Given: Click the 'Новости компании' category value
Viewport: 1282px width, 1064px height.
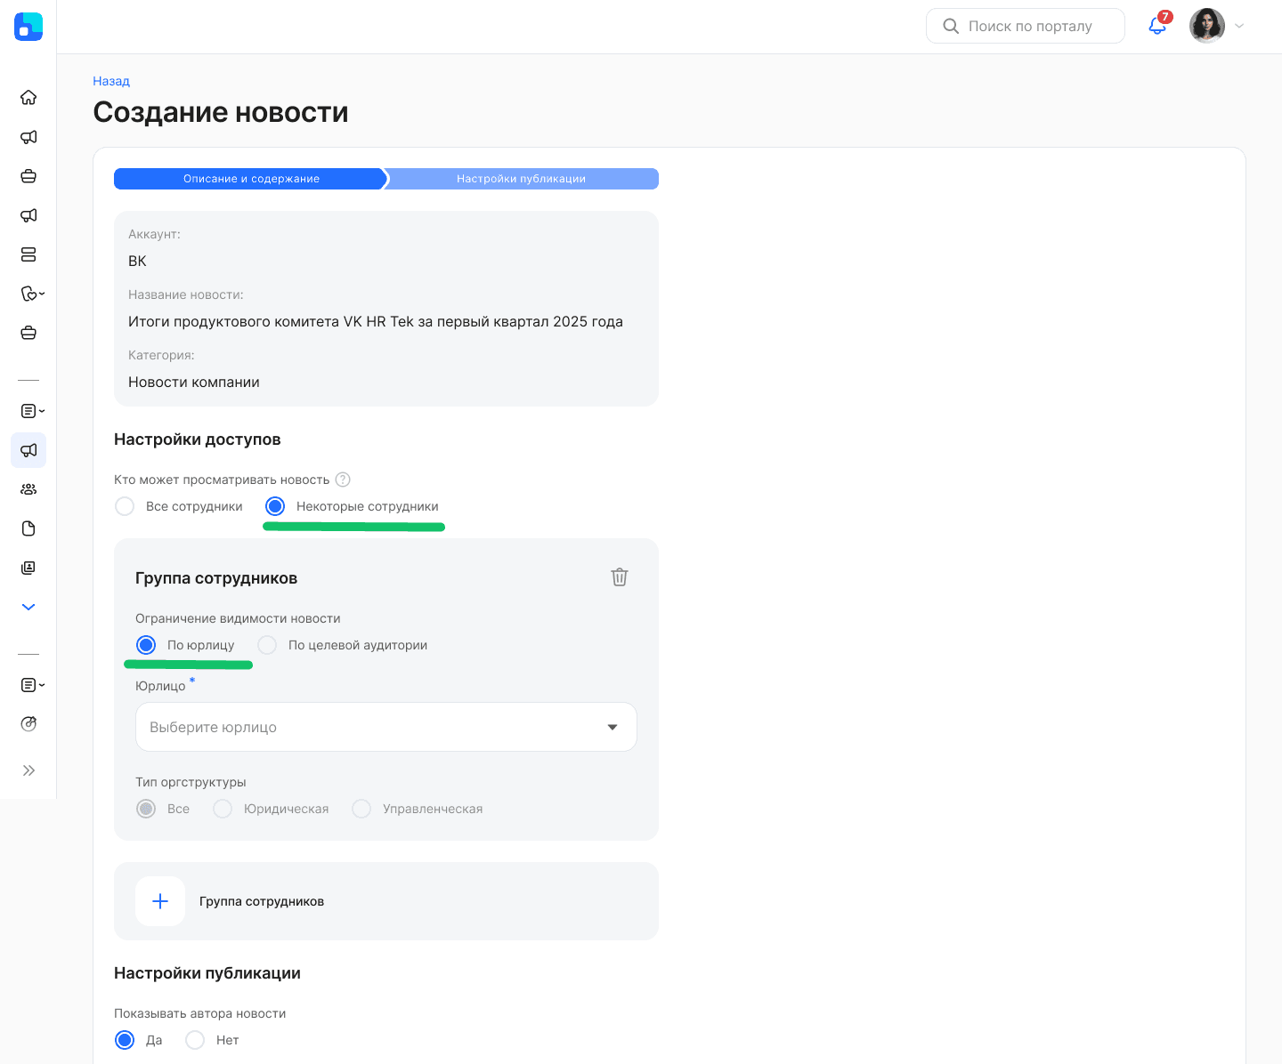Looking at the screenshot, I should coord(194,382).
